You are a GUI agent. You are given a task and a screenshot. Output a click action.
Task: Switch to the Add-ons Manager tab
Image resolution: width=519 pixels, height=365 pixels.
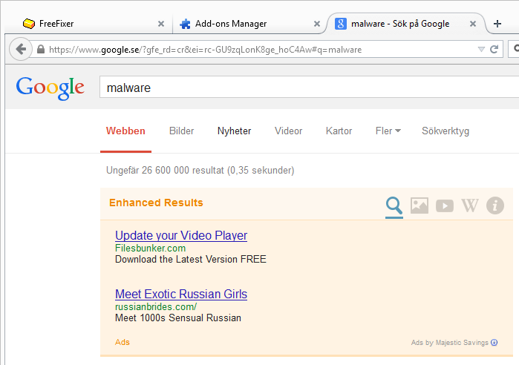[x=250, y=24]
